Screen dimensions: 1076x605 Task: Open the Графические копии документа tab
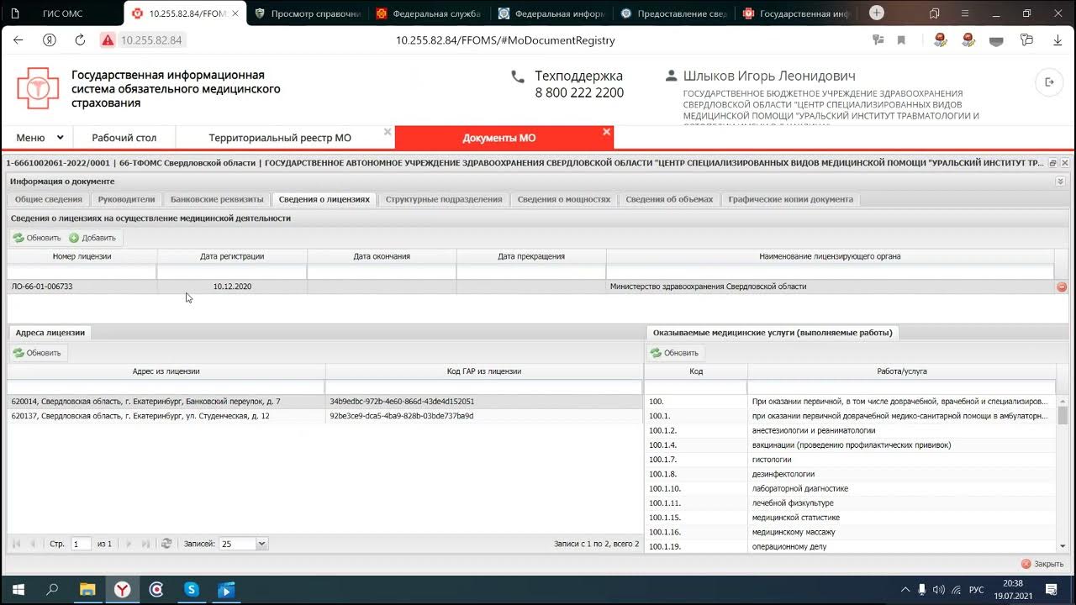tap(790, 199)
